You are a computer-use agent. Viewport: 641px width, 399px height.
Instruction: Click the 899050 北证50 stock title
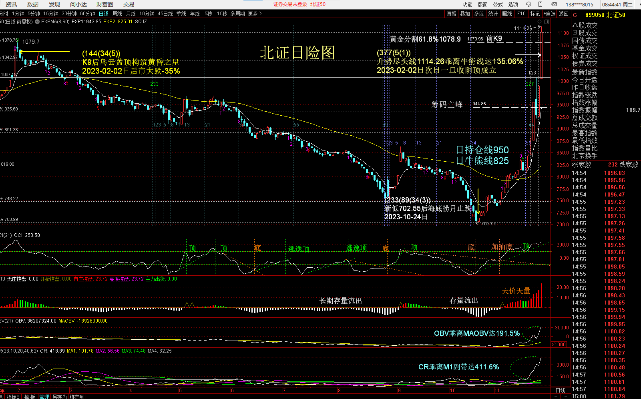click(x=605, y=15)
